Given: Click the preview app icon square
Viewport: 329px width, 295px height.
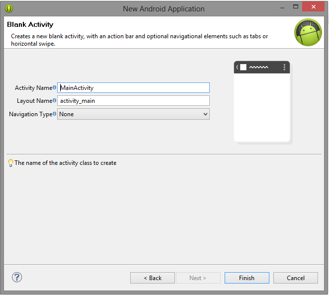Looking at the screenshot, I should (x=243, y=68).
